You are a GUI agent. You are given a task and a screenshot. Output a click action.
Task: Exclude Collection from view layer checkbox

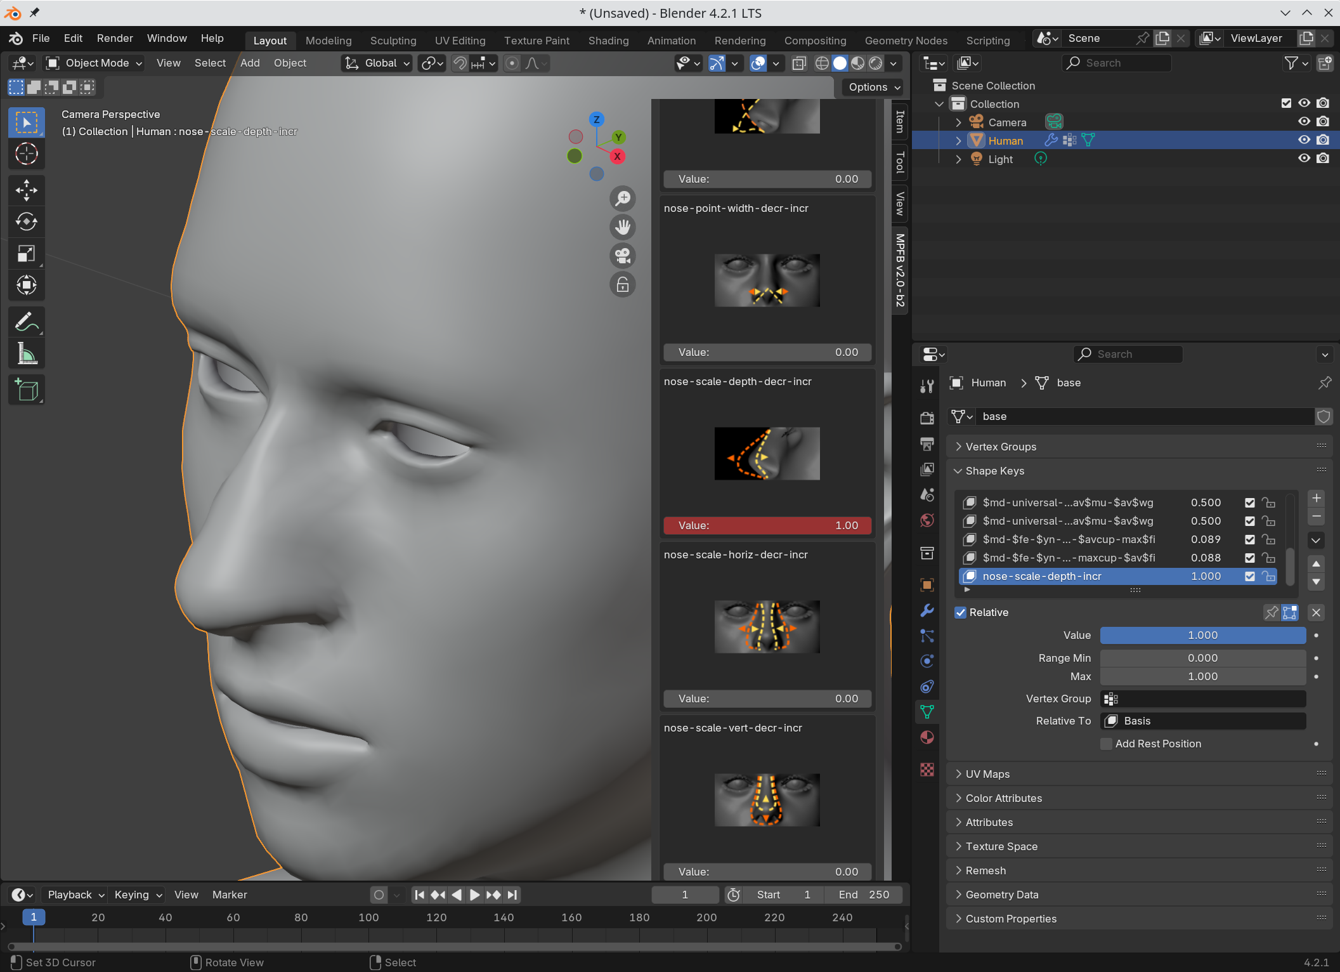pos(1286,103)
